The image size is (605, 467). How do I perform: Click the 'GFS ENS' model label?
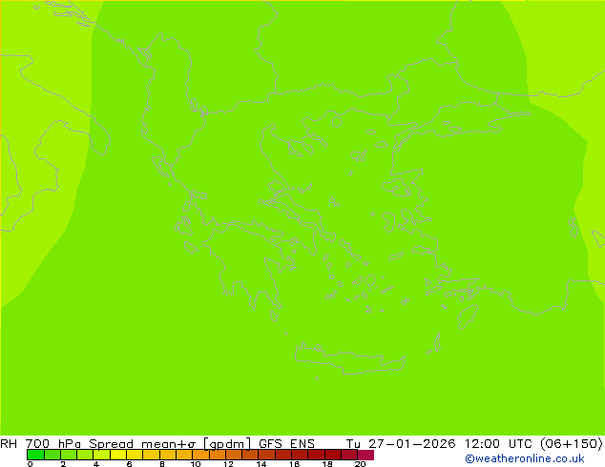coord(286,443)
